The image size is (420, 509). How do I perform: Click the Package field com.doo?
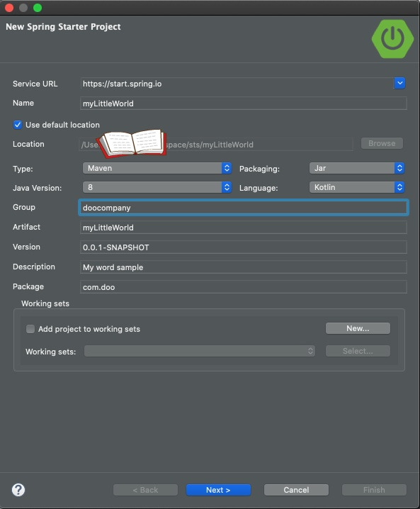click(x=243, y=287)
